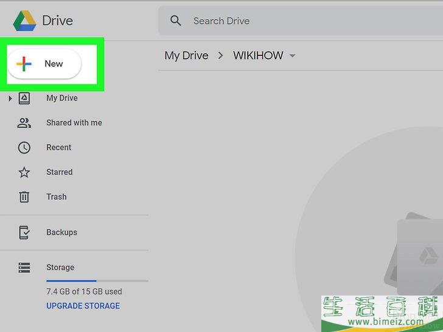
Task: Click the Google Drive logo icon
Action: coord(24,21)
